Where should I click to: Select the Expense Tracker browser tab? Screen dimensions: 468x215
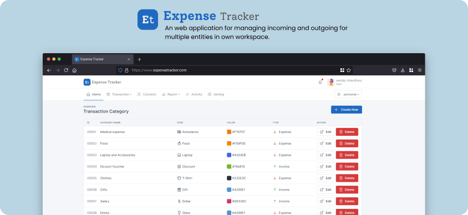tap(103, 59)
